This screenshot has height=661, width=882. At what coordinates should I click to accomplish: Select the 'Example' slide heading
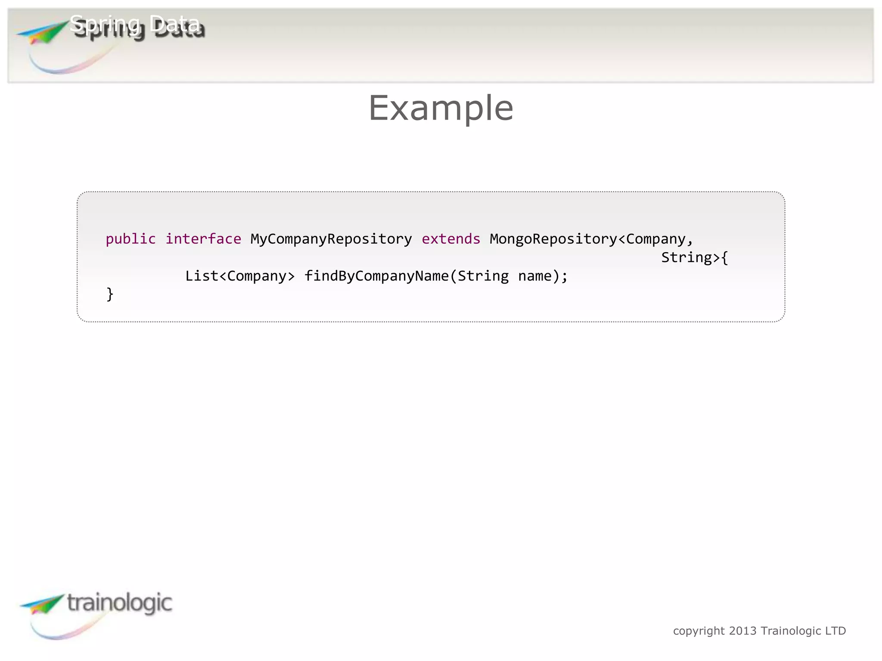[x=441, y=108]
